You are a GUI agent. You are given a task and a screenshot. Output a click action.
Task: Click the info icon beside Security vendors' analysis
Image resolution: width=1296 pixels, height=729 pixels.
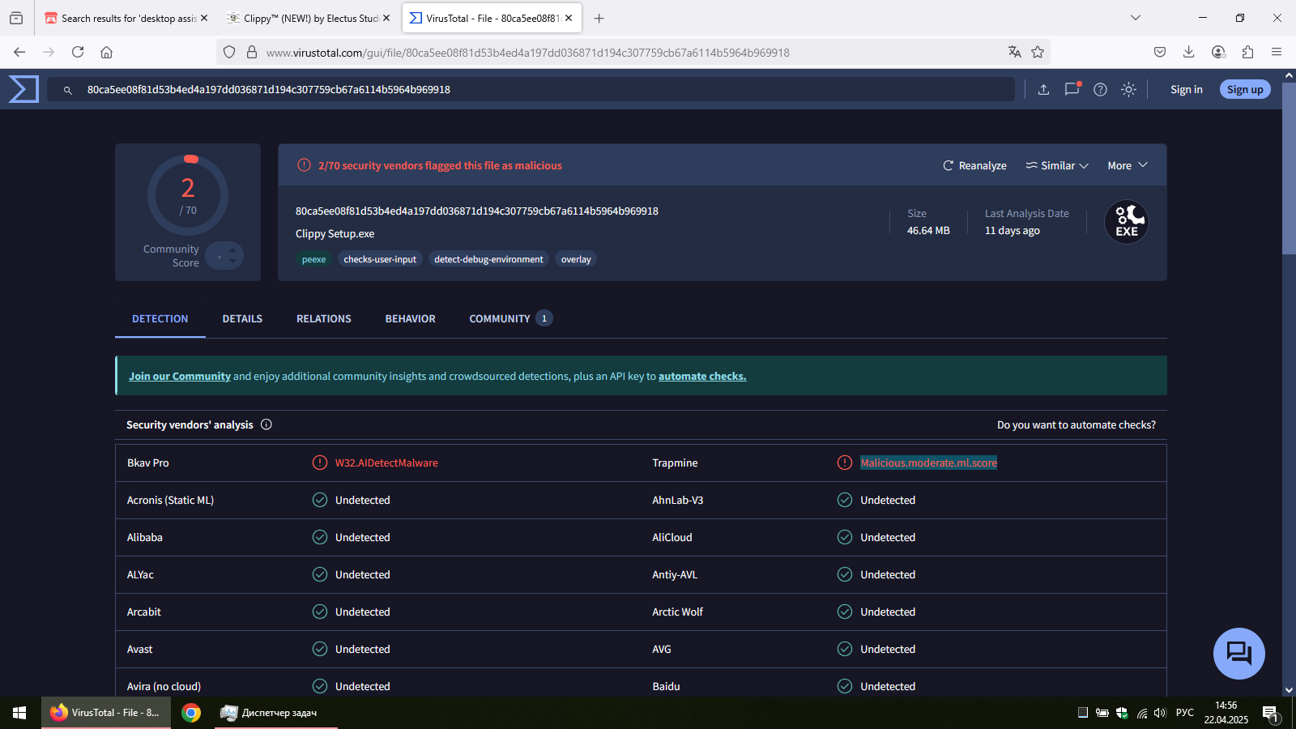click(266, 424)
